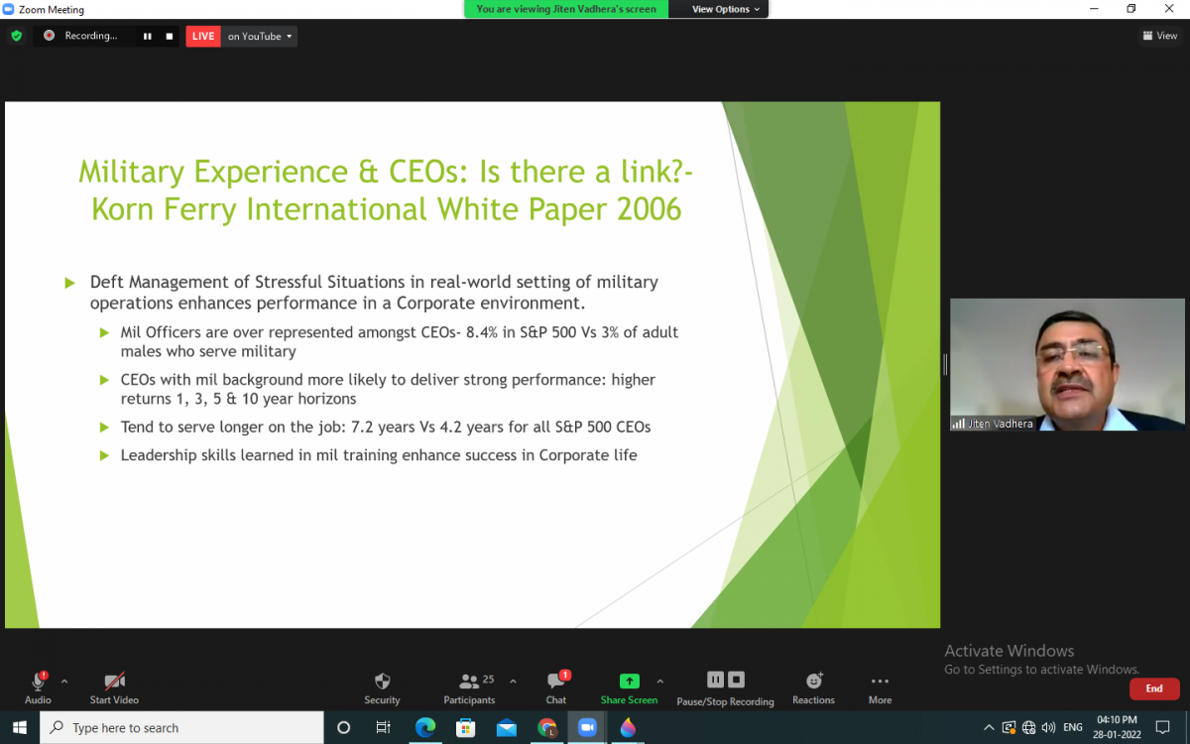Click the Windows Start button
Screen dimensions: 1190x744
pyautogui.click(x=20, y=727)
